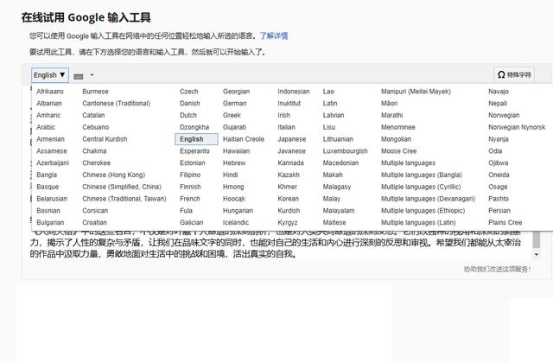Select Burmese in the list
The width and height of the screenshot is (553, 363).
click(95, 92)
